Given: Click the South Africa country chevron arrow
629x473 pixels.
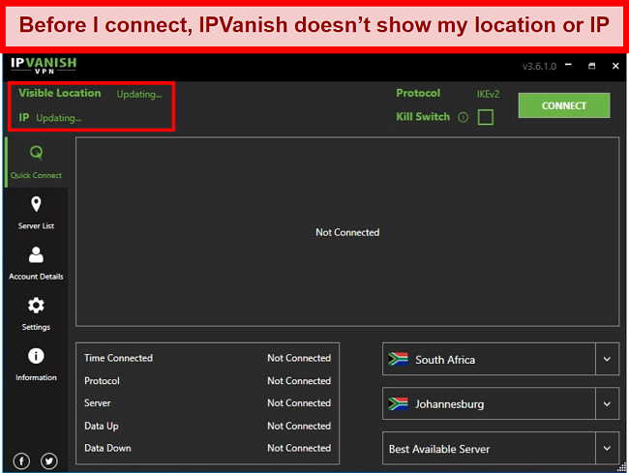Looking at the screenshot, I should point(608,359).
